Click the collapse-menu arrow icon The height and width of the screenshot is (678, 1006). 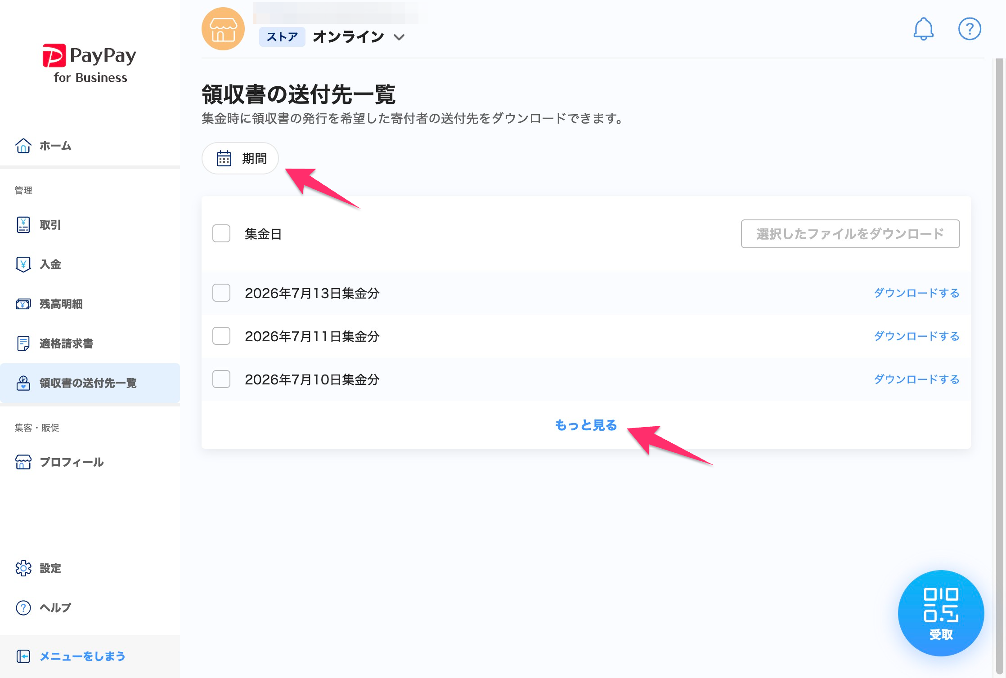(x=23, y=656)
